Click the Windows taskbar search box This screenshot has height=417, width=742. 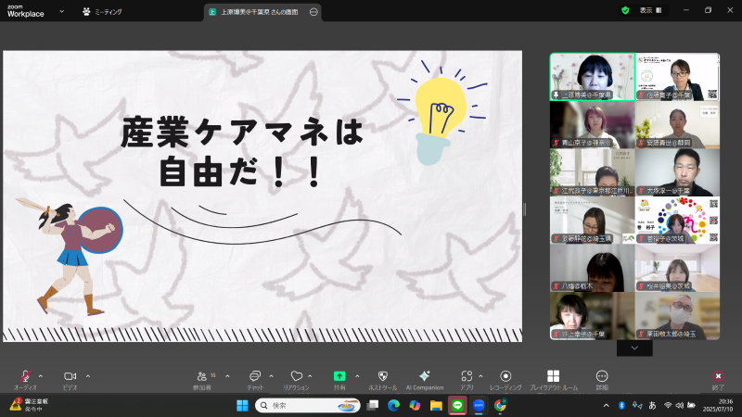tap(306, 405)
